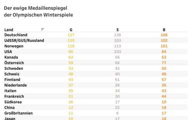
Task: Click the sort icon beside the Land header
Action: 42,30
